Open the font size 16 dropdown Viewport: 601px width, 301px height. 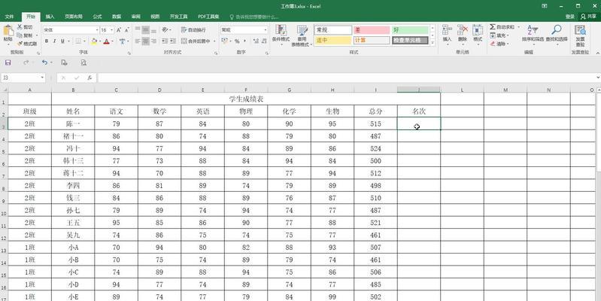click(x=111, y=30)
